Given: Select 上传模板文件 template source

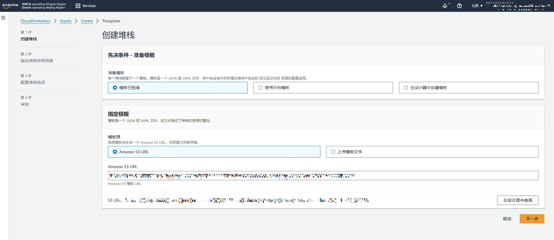Looking at the screenshot, I should click(432, 152).
